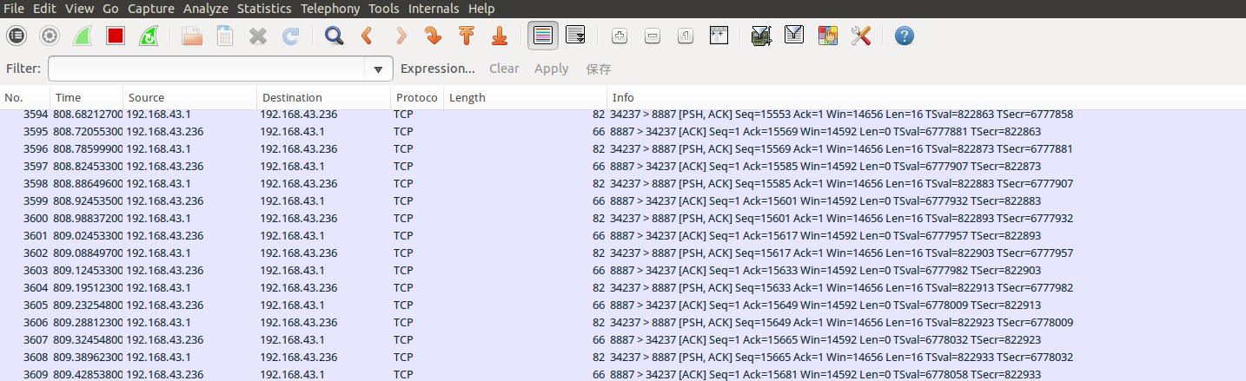Open the Capture menu
Image resolution: width=1246 pixels, height=381 pixels.
[x=151, y=9]
